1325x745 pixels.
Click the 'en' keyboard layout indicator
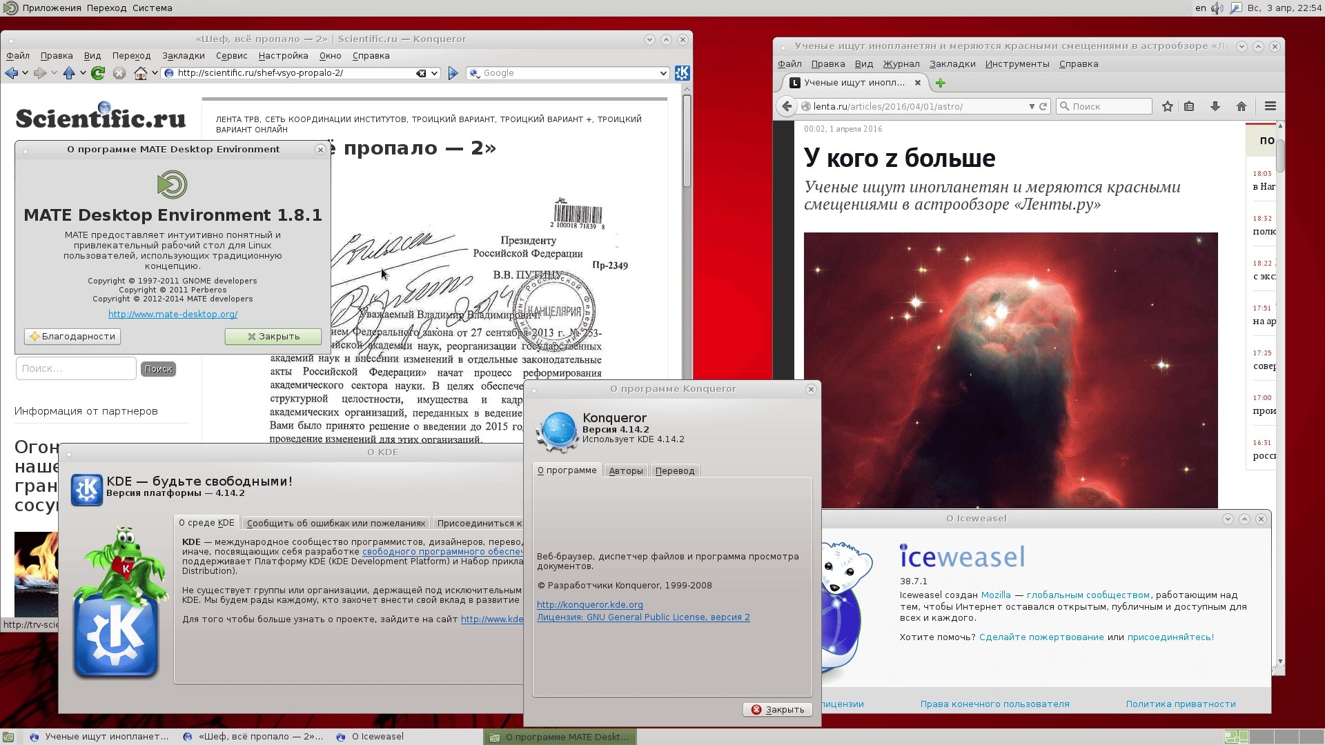coord(1201,8)
